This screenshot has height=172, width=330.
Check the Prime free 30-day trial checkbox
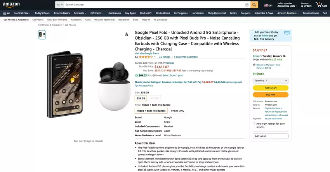[x=252, y=32]
